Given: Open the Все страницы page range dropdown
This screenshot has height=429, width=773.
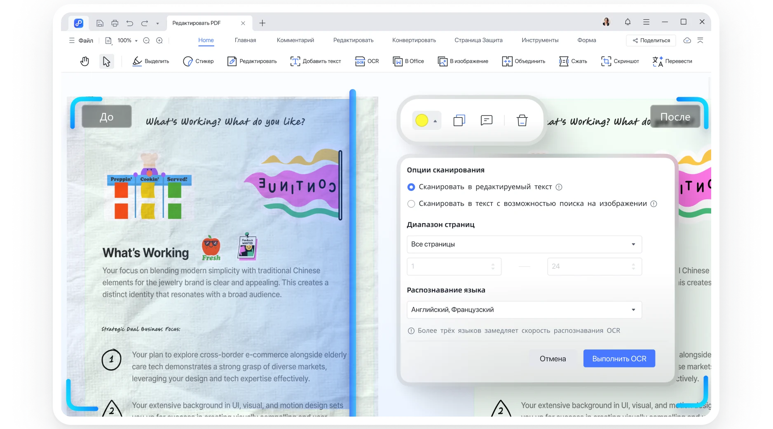Looking at the screenshot, I should (x=523, y=244).
